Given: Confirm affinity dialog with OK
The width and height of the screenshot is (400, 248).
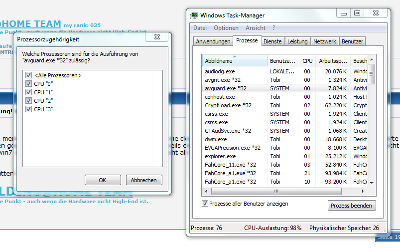Looking at the screenshot, I should tap(103, 180).
